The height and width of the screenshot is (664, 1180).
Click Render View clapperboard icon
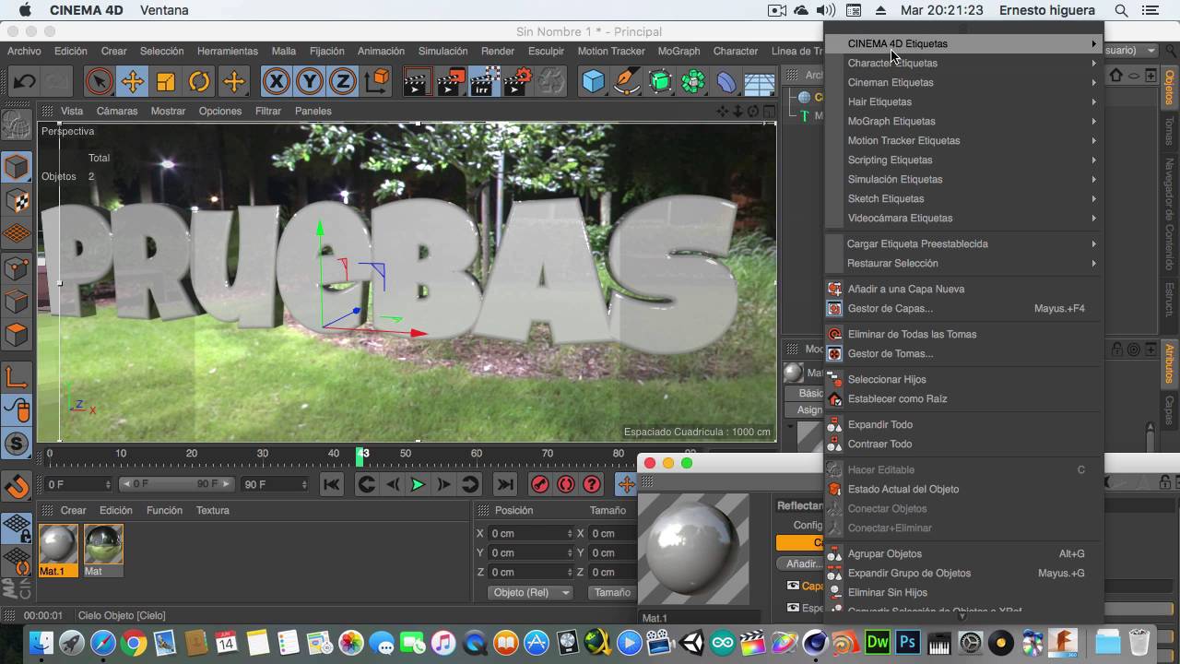click(x=418, y=81)
